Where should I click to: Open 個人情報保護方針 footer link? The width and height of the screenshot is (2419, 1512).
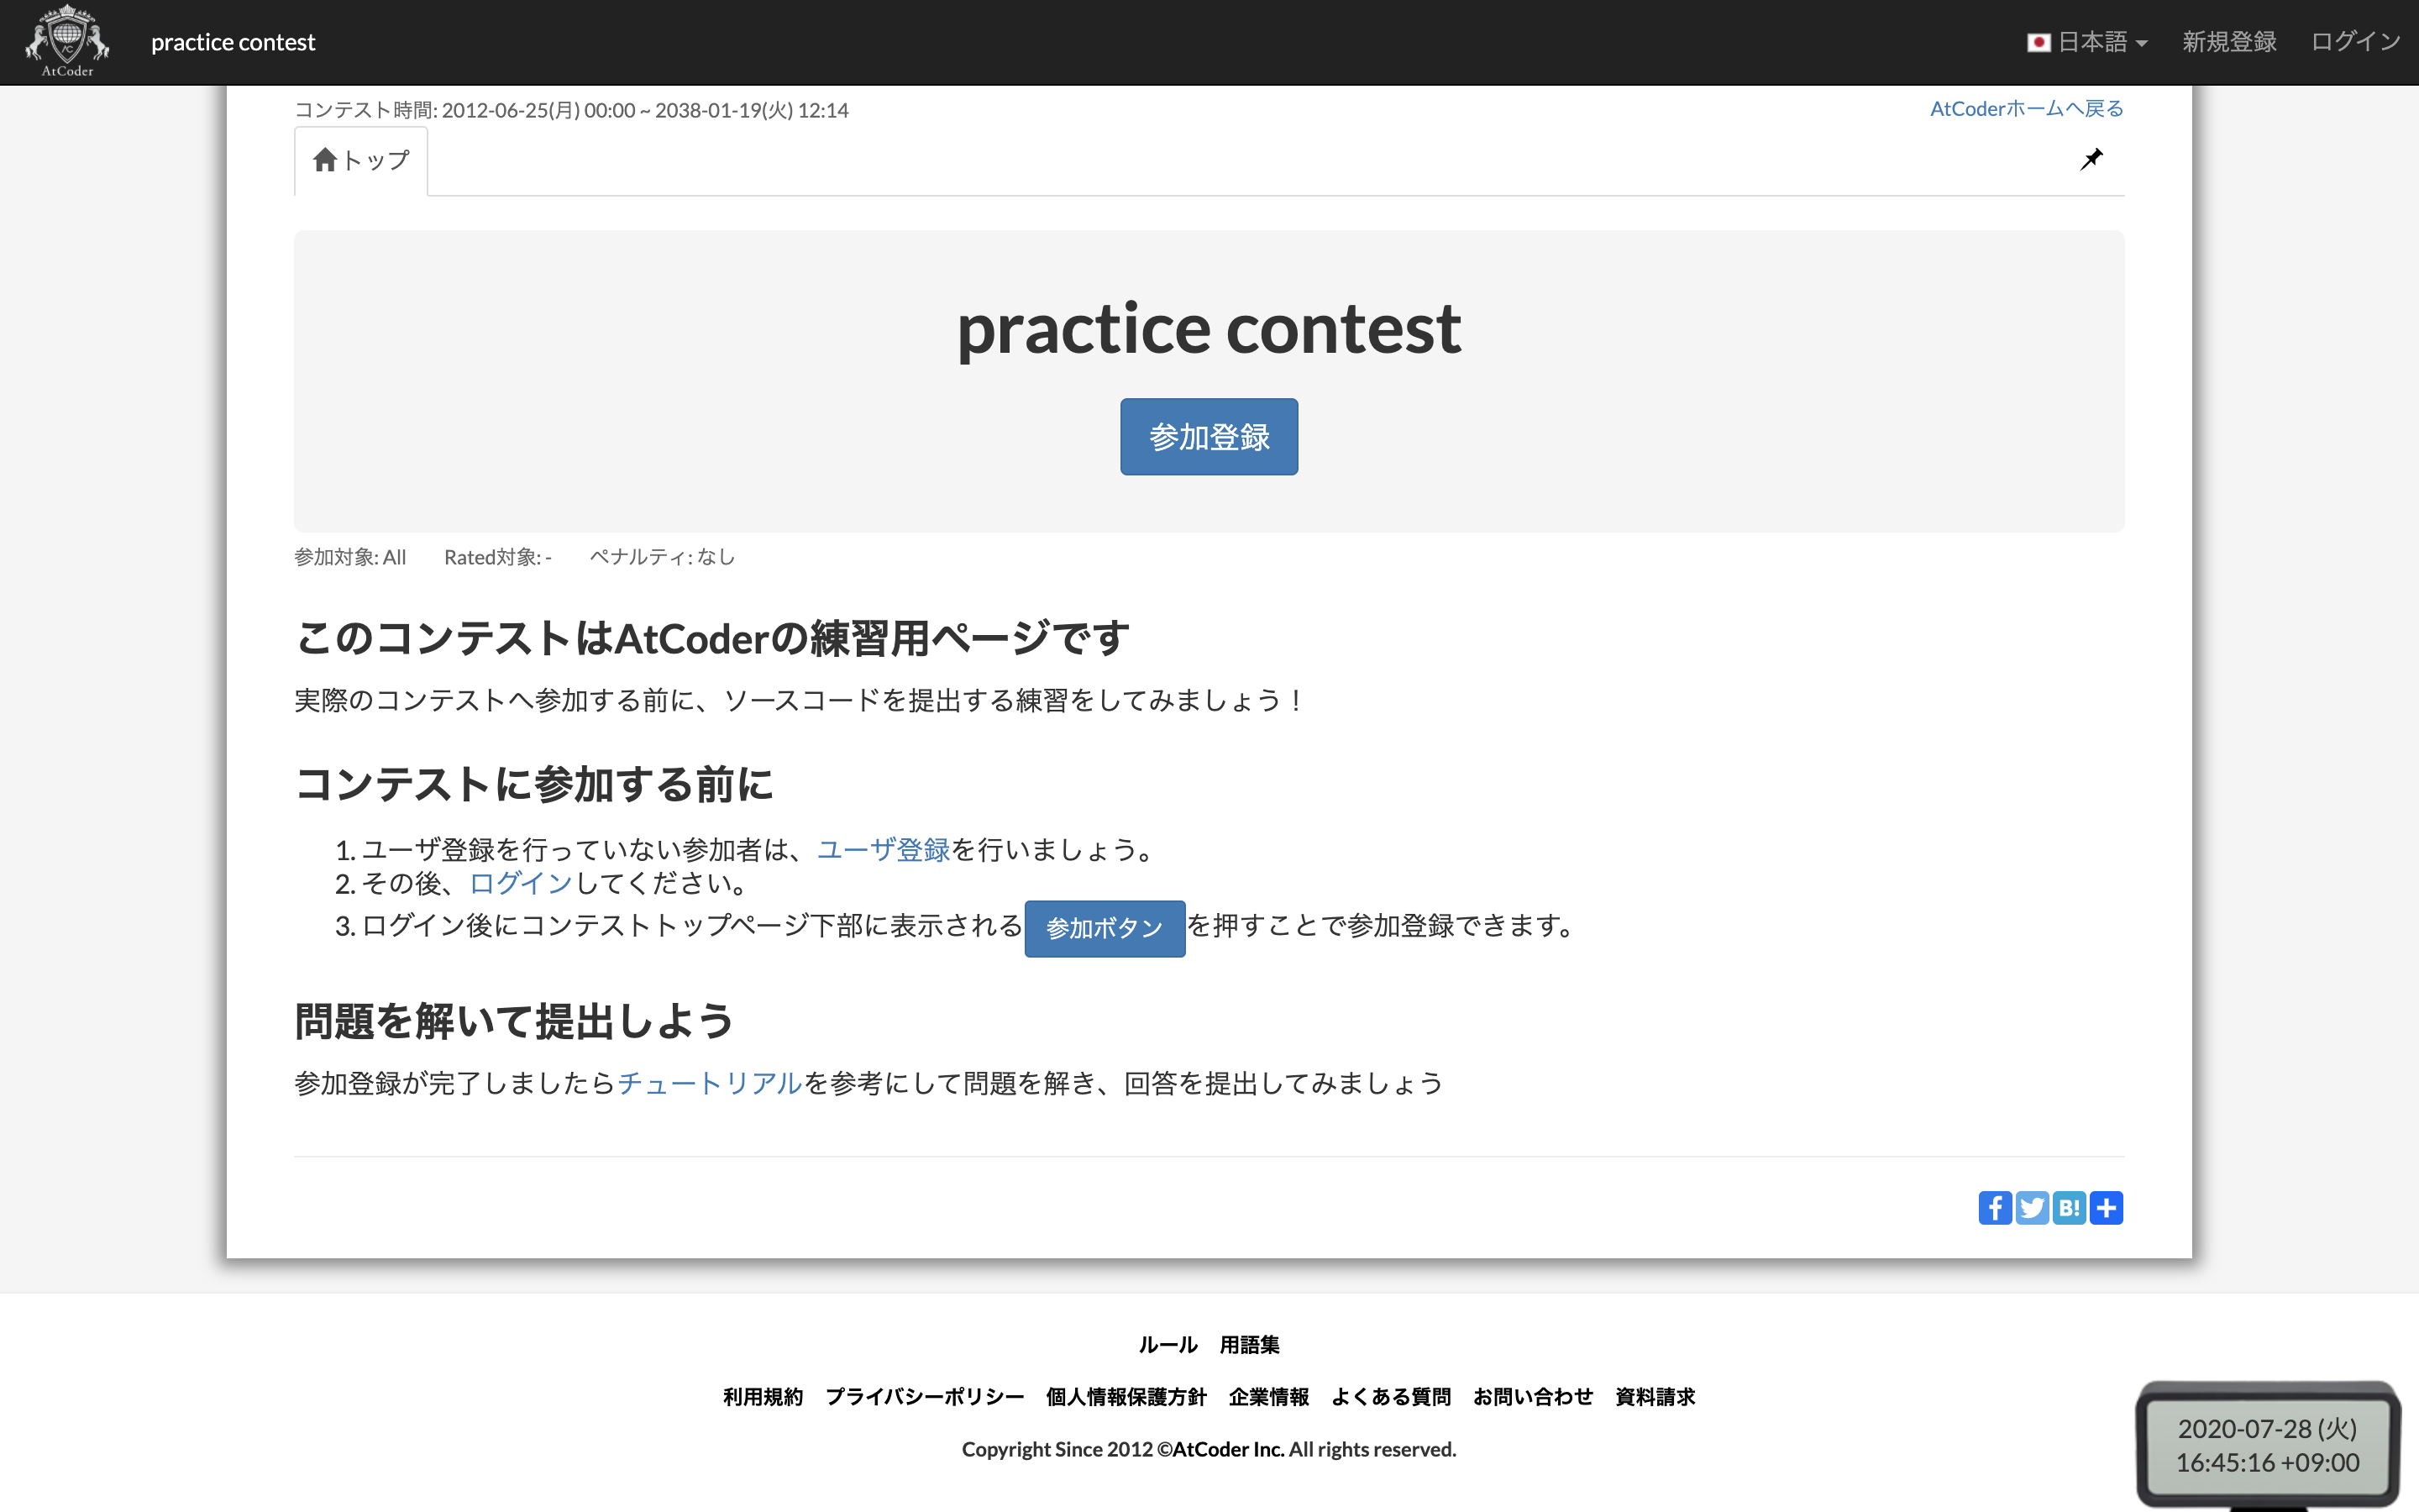(x=1126, y=1397)
